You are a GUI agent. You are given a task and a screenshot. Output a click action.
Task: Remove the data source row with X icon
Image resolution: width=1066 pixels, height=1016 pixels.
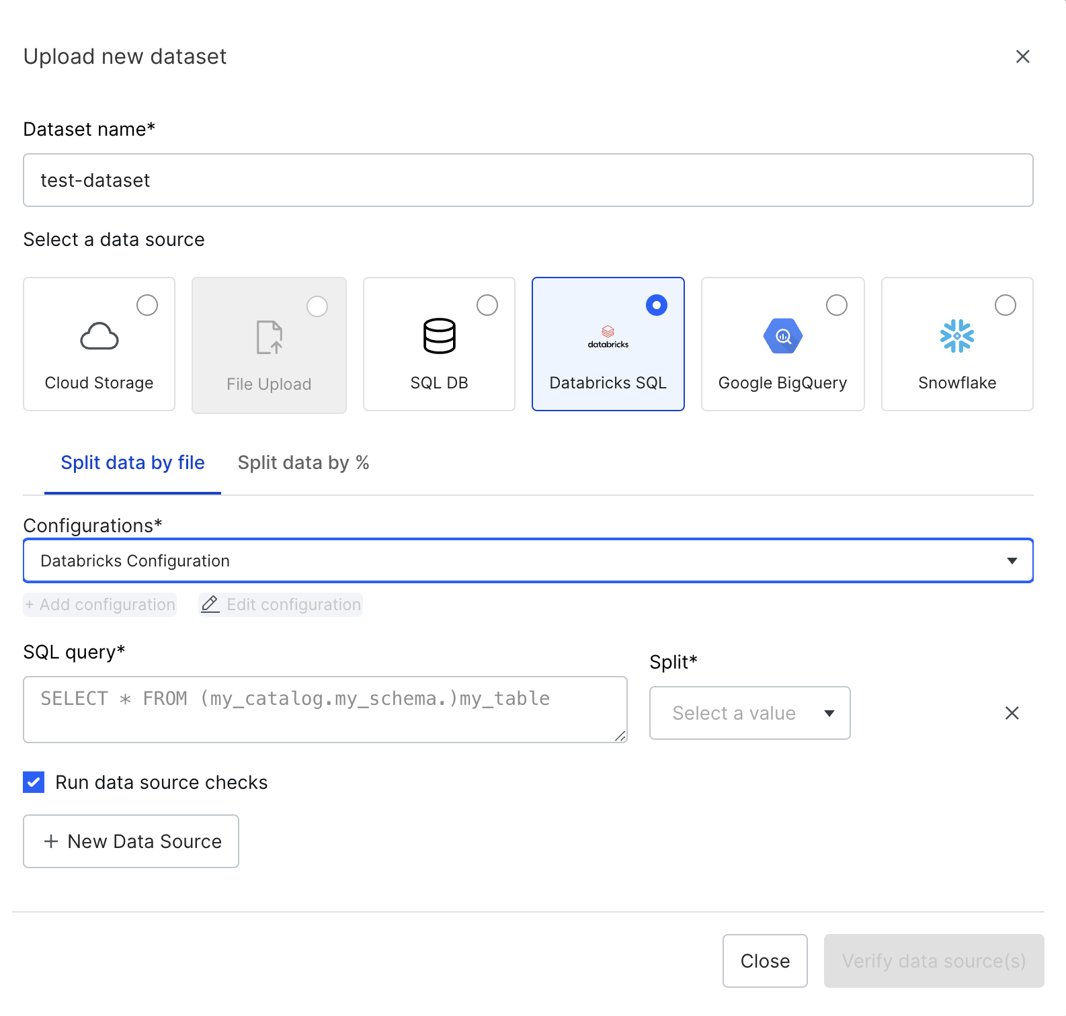tap(1012, 713)
